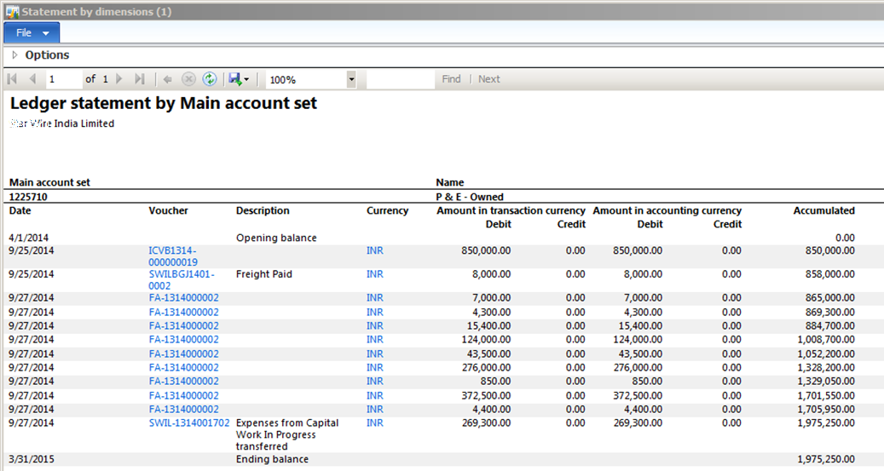Click the find text input box
Screen dimensions: 884x471
pos(401,79)
